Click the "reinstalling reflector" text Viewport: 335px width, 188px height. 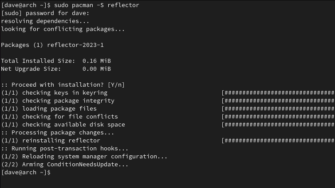pos(61,140)
